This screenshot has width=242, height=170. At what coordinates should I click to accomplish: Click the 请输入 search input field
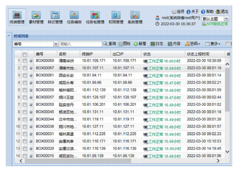click(80, 44)
